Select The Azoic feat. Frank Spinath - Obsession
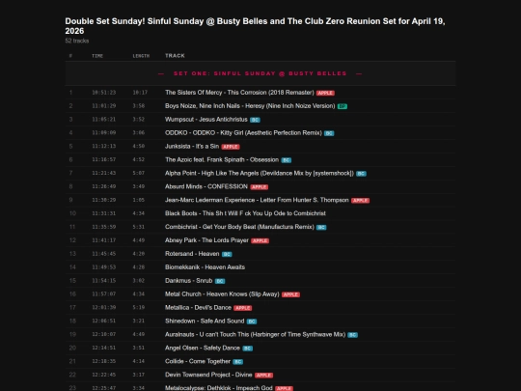Screen dimensions: 521x391 [x=222, y=160]
